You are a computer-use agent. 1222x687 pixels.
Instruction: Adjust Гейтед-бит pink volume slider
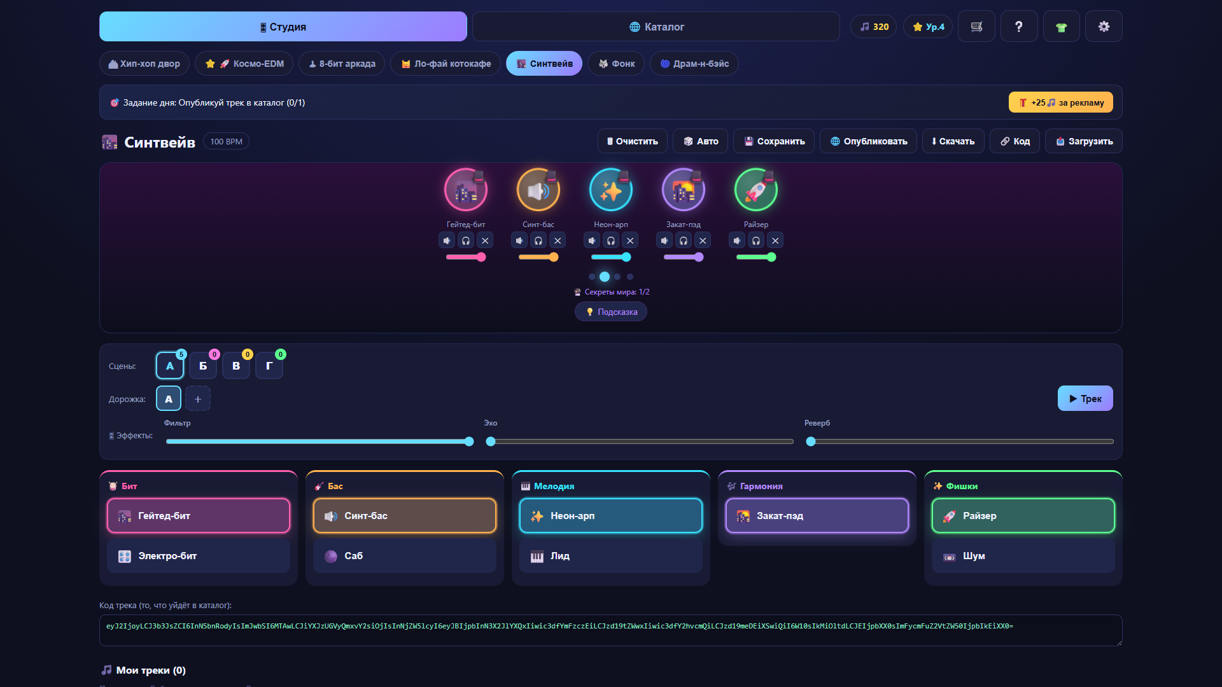pos(466,257)
